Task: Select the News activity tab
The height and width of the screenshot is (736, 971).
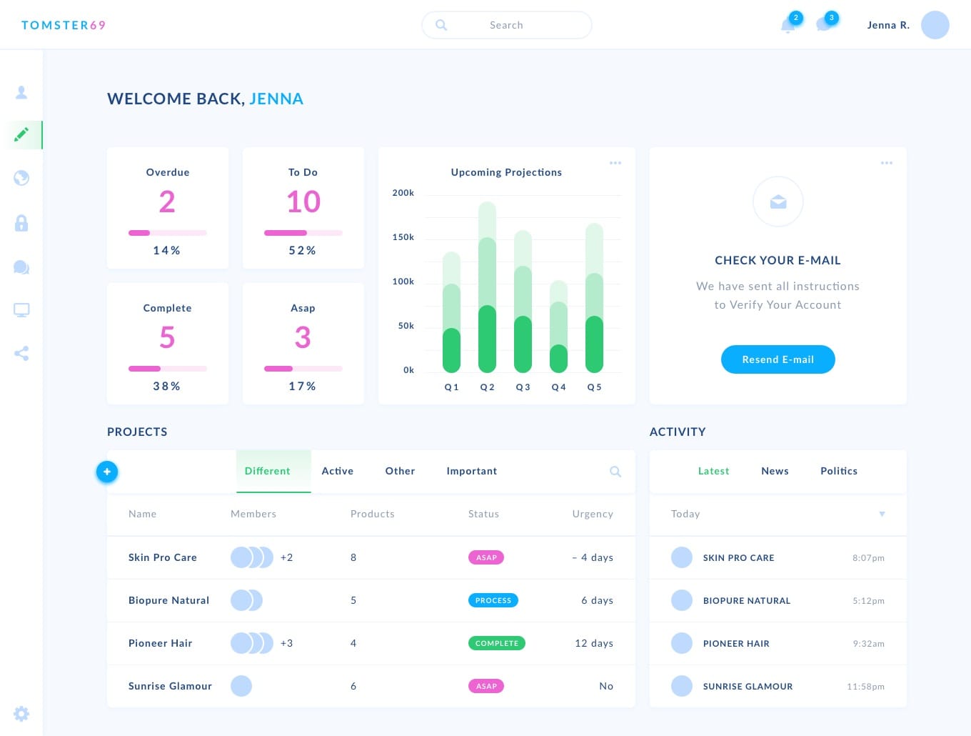Action: coord(775,471)
